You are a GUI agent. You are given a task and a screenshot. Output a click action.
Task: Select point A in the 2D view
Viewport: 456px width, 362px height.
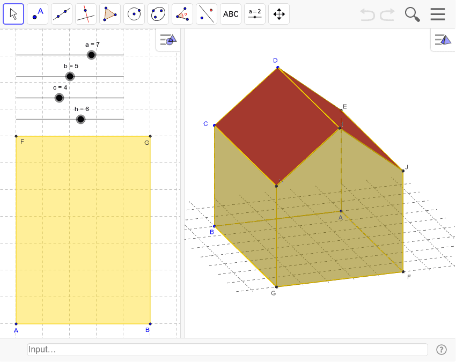pyautogui.click(x=16, y=323)
